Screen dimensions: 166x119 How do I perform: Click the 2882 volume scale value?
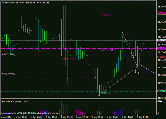coord(160,101)
